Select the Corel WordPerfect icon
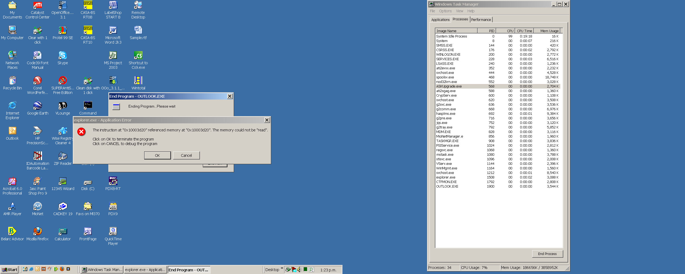 click(37, 85)
